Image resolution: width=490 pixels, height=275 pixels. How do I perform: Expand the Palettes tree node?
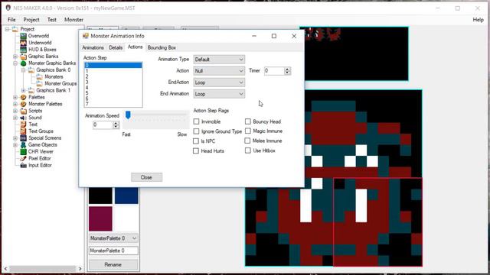click(15, 97)
